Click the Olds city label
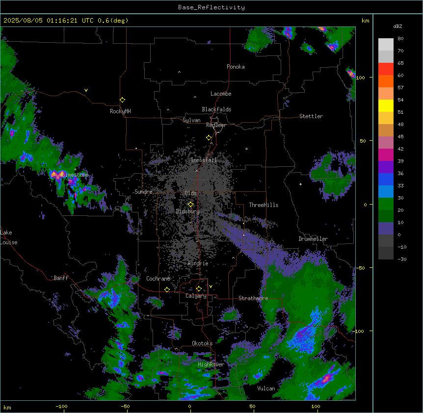423x413 pixels. coord(190,193)
